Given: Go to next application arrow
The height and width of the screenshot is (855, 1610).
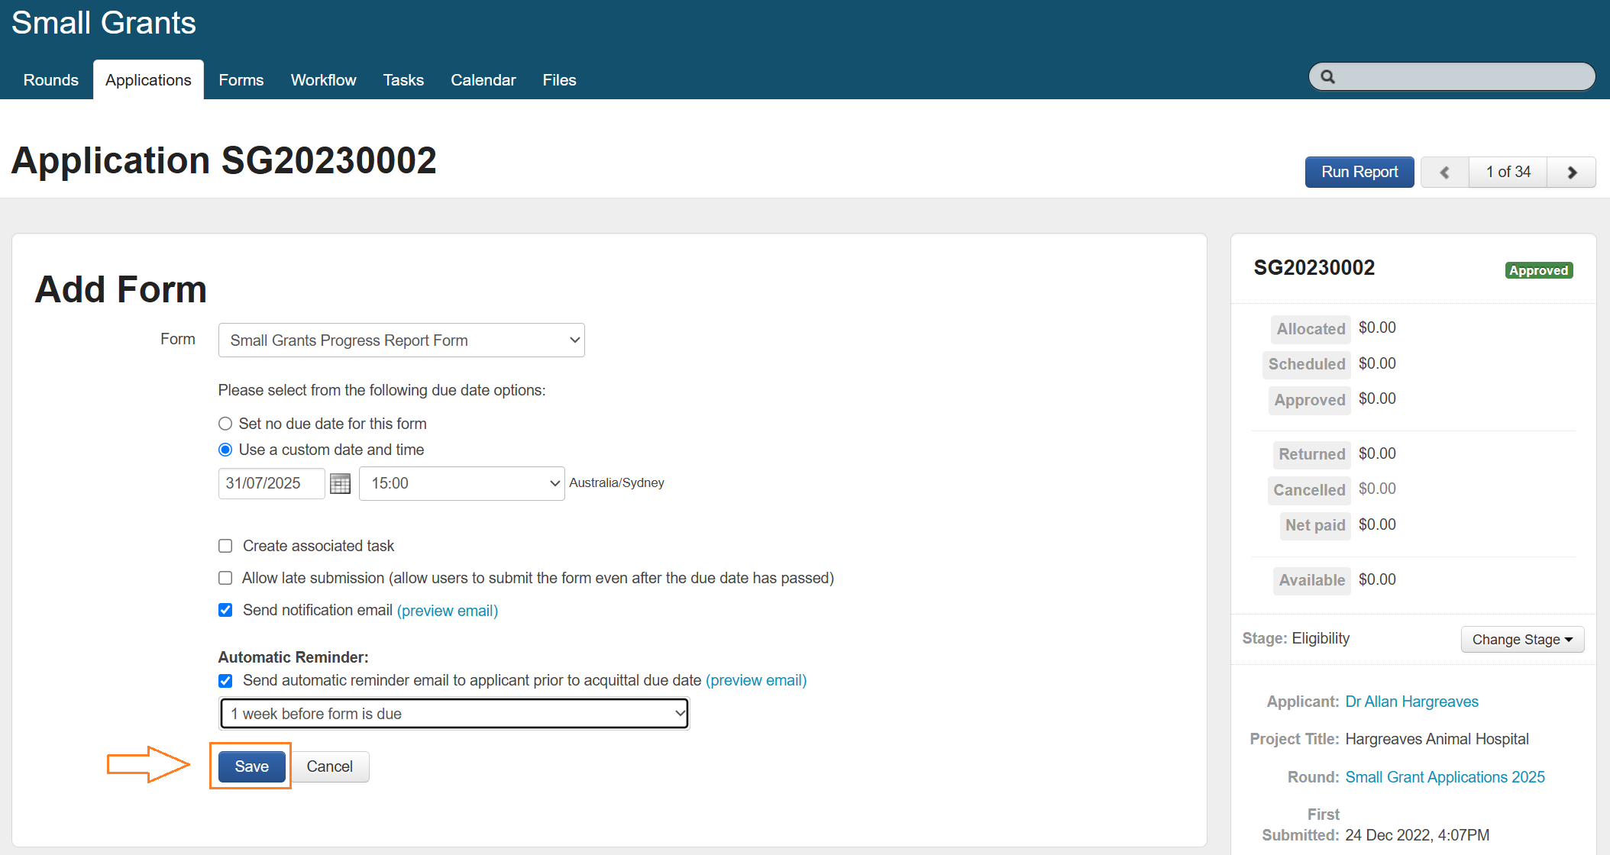Looking at the screenshot, I should 1572,173.
